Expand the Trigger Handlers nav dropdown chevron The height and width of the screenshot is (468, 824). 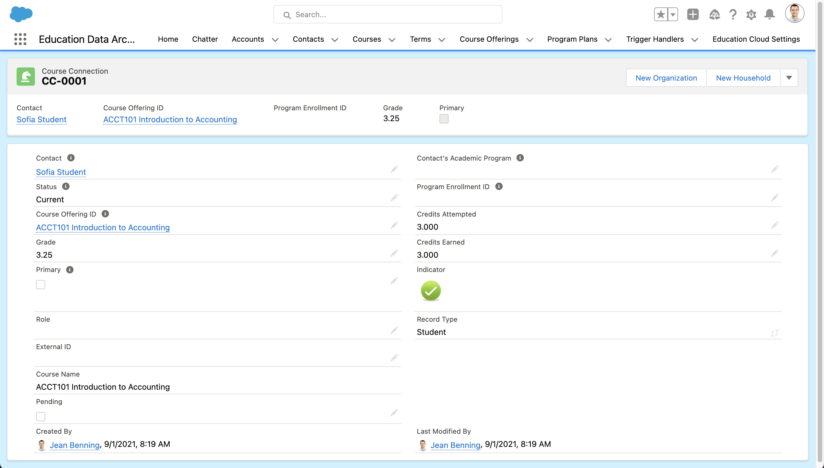[x=695, y=40]
